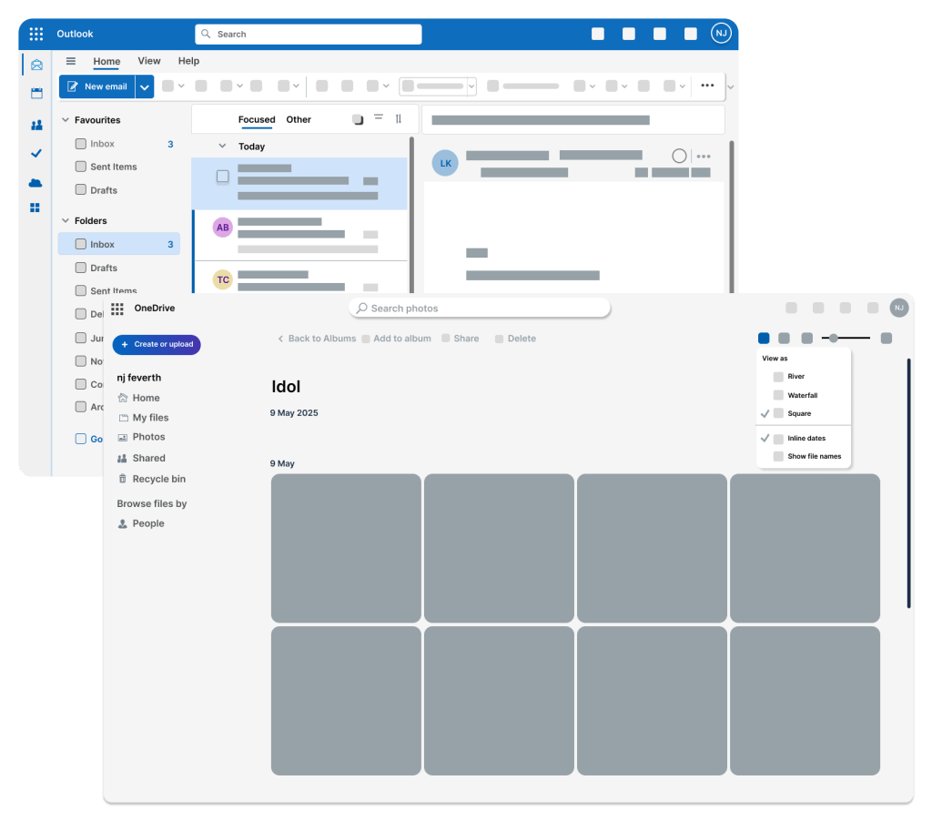
Task: Click Delete in OneDrive toolbar
Action: click(x=515, y=339)
